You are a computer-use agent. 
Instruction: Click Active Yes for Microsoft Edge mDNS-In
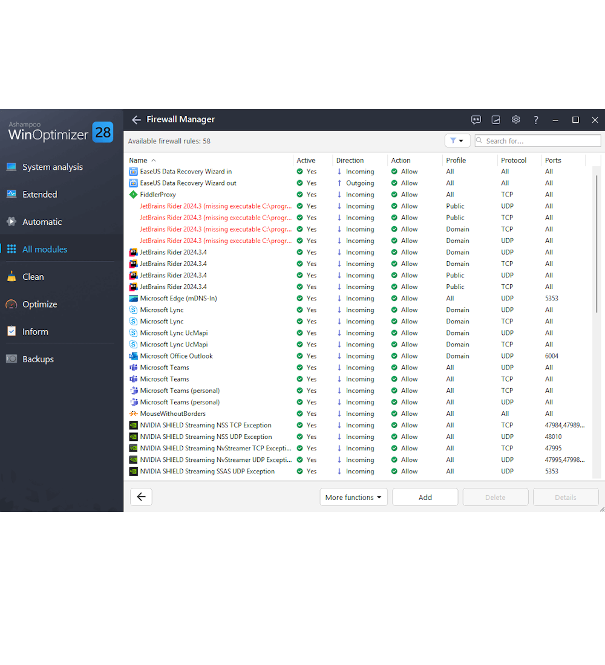[x=307, y=299]
